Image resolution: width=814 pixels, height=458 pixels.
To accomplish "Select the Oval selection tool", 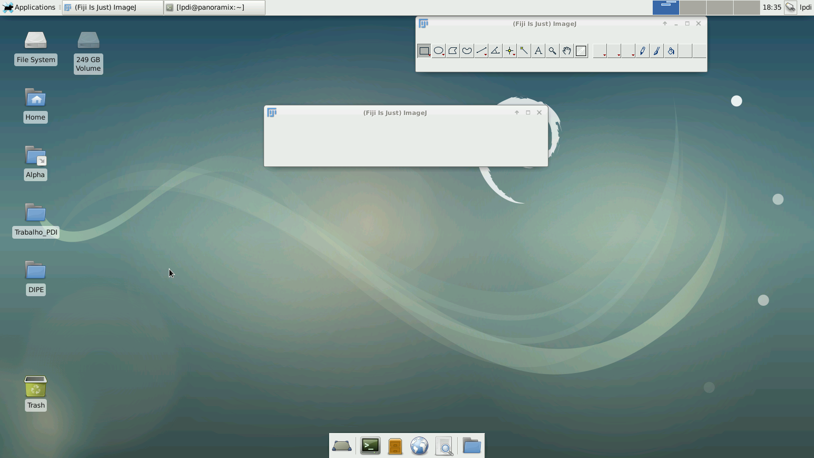I will [439, 51].
